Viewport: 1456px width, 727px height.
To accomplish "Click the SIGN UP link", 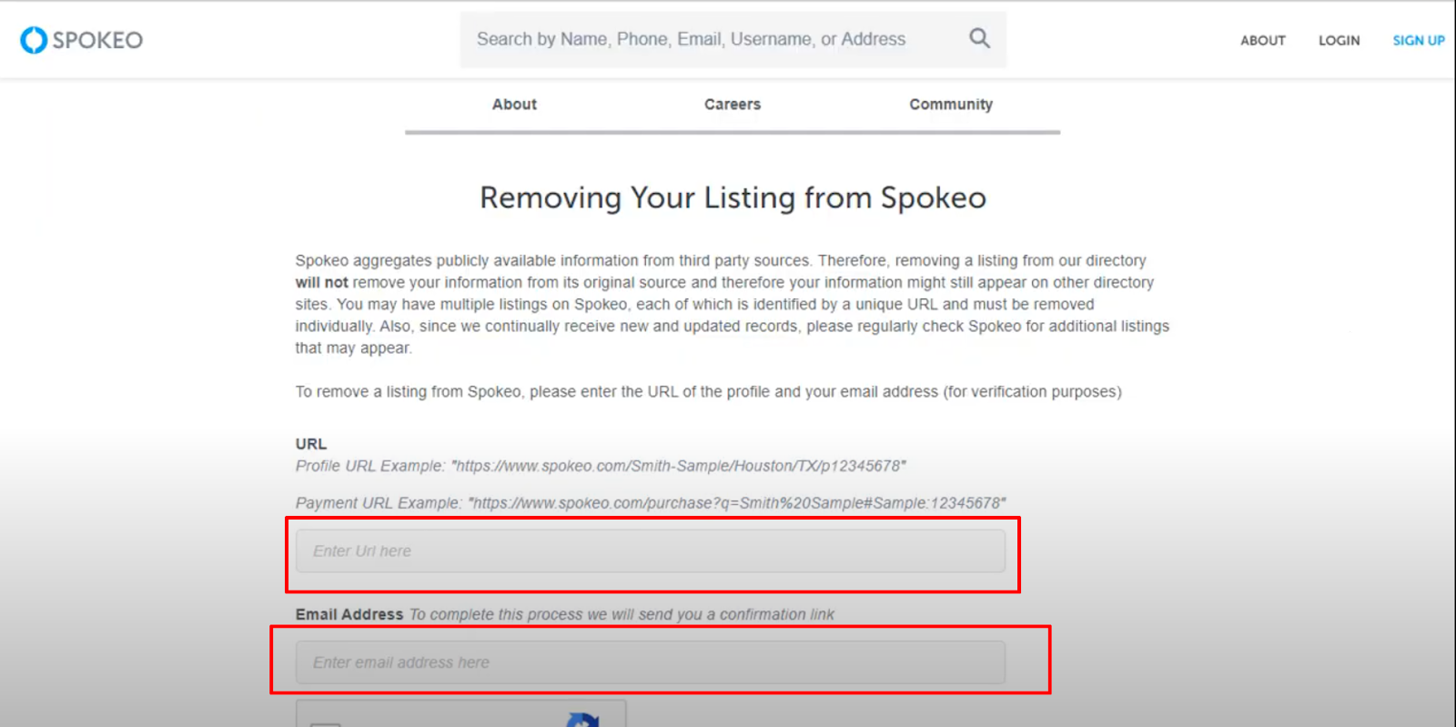I will click(1419, 41).
